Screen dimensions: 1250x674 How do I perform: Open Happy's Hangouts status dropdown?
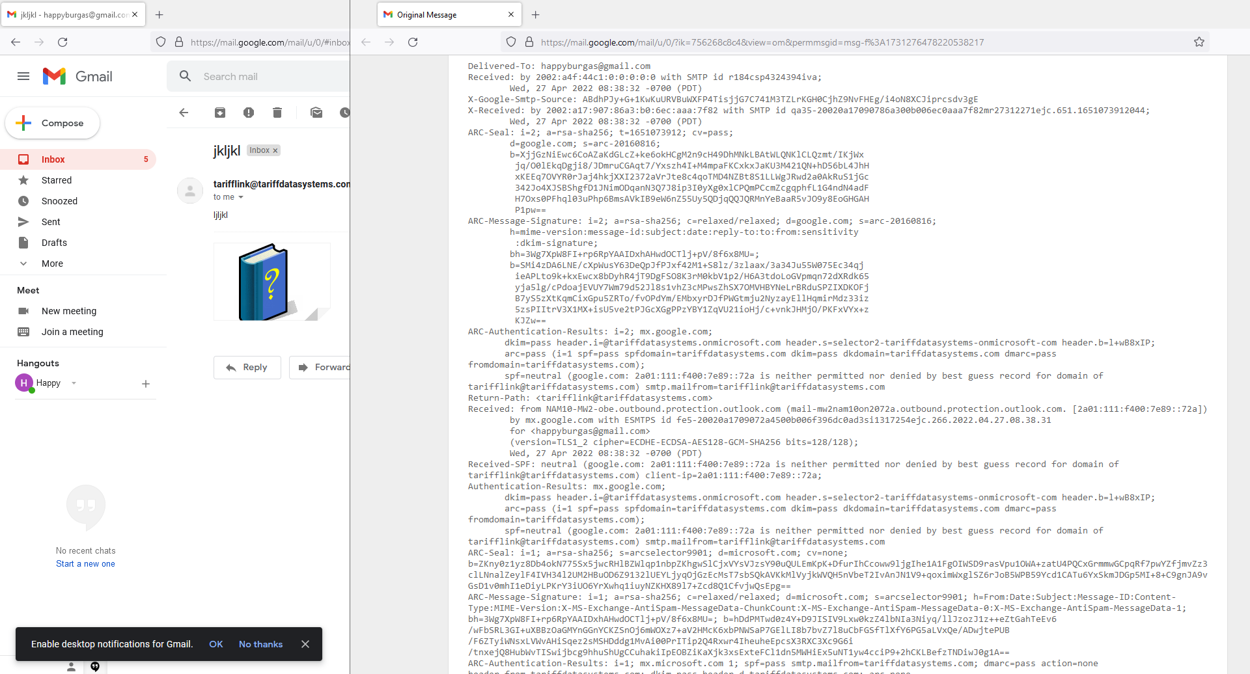74,383
